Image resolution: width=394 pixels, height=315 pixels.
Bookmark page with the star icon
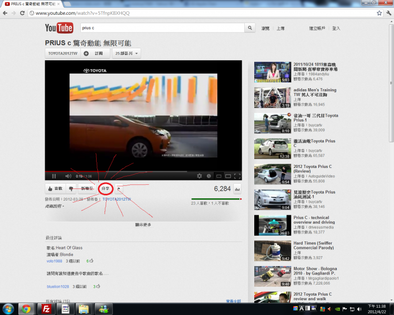pos(379,13)
